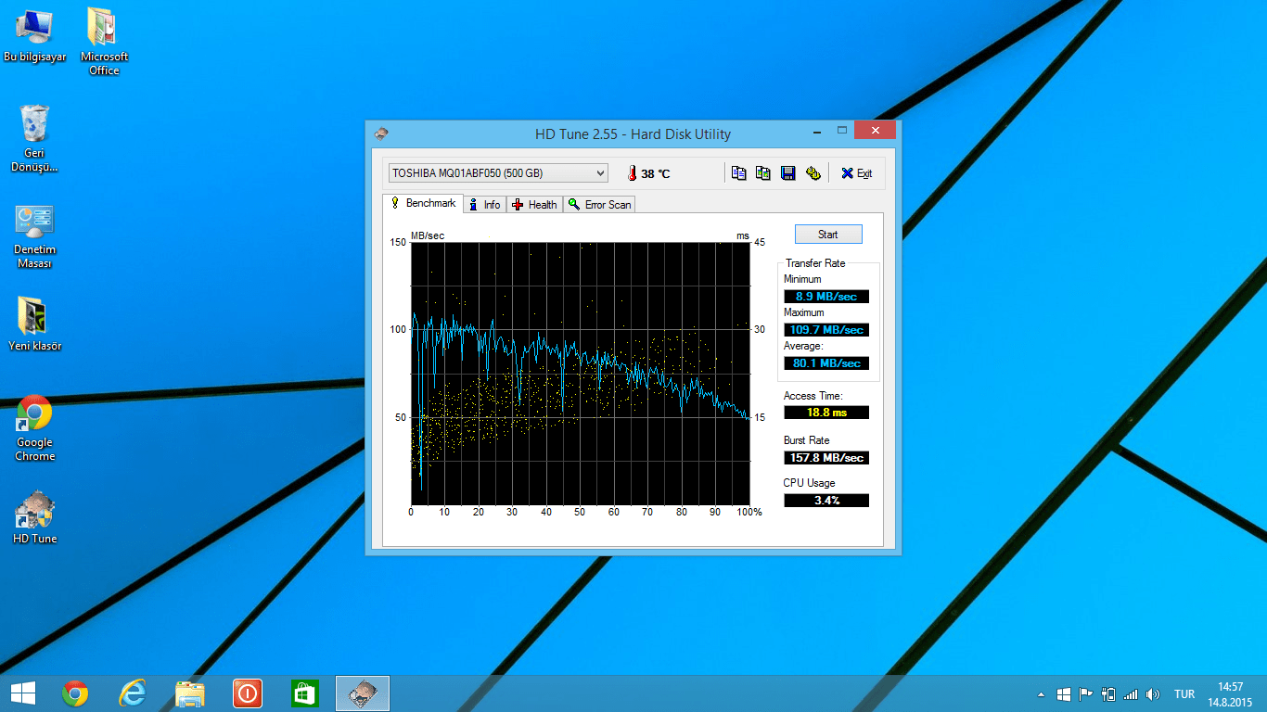
Task: Open the Error Scan tab
Action: pos(599,205)
